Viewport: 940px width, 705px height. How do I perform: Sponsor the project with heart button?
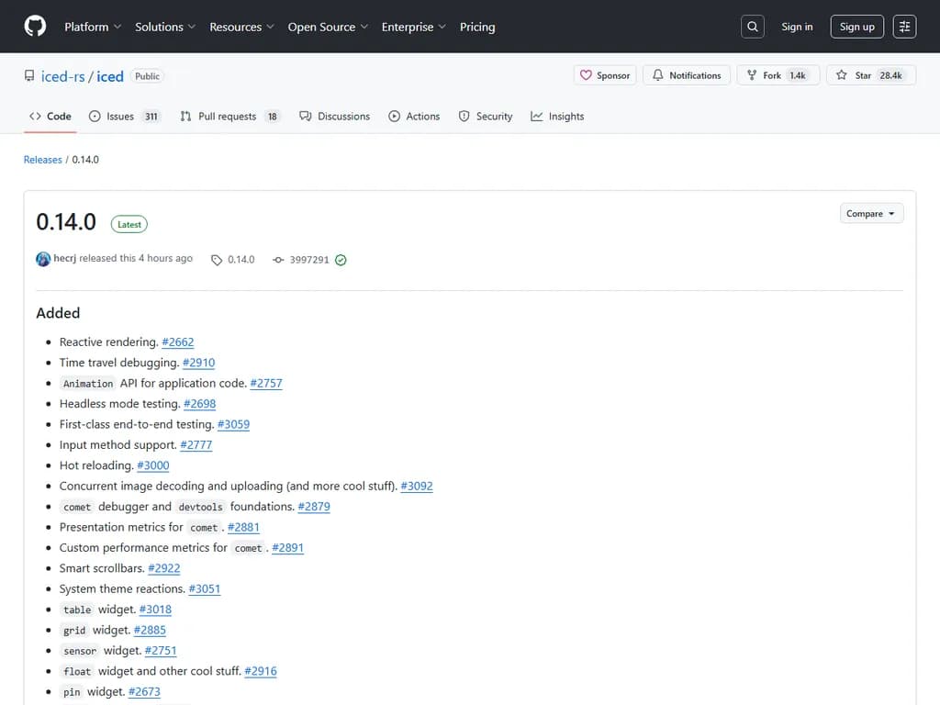click(x=604, y=75)
